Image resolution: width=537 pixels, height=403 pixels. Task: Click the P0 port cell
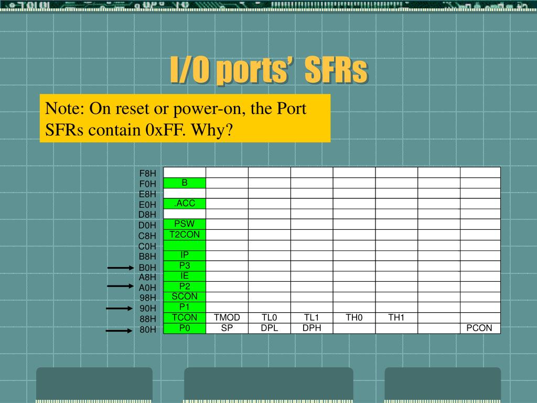(x=185, y=328)
